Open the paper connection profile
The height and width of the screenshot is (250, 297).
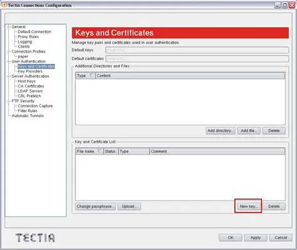coord(23,56)
